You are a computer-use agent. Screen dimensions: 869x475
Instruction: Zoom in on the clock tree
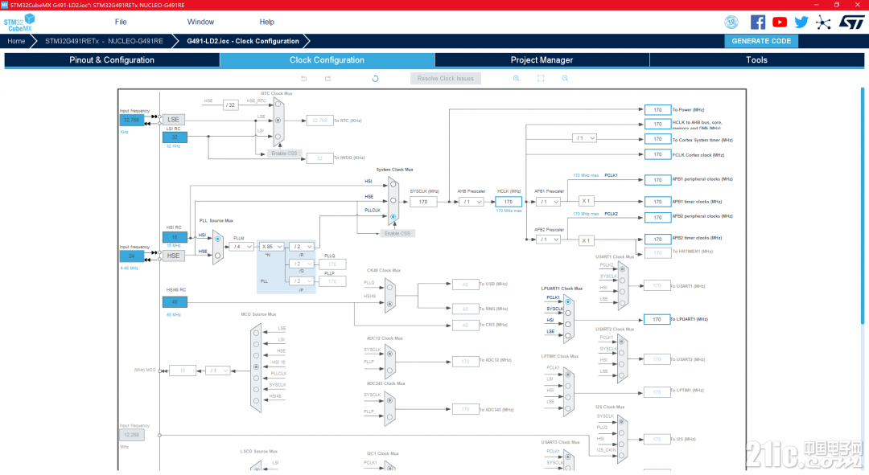[516, 79]
